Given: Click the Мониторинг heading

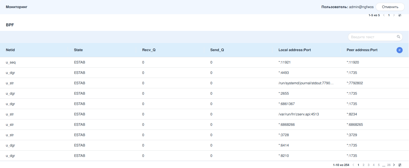Looking at the screenshot, I should tap(17, 7).
